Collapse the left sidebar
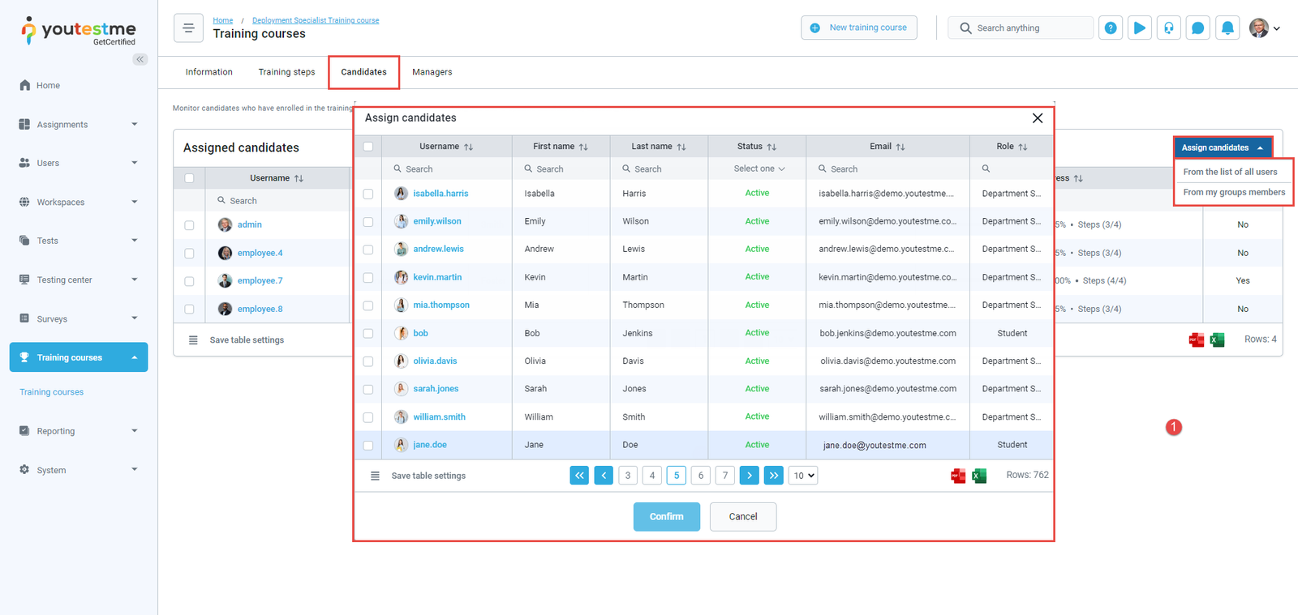 [140, 59]
